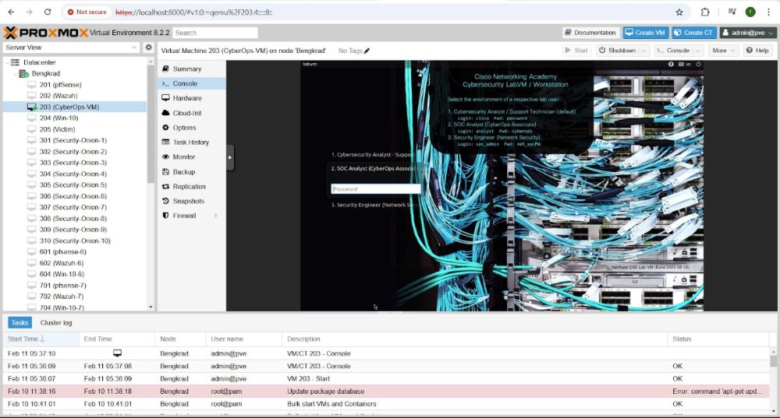
Task: Open Task History section
Action: (191, 142)
